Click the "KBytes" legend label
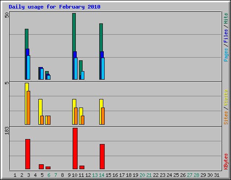The height and width of the screenshot is (180, 231). click(x=226, y=162)
